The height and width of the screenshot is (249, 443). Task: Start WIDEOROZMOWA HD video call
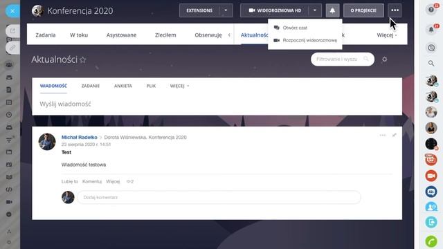tap(275, 10)
